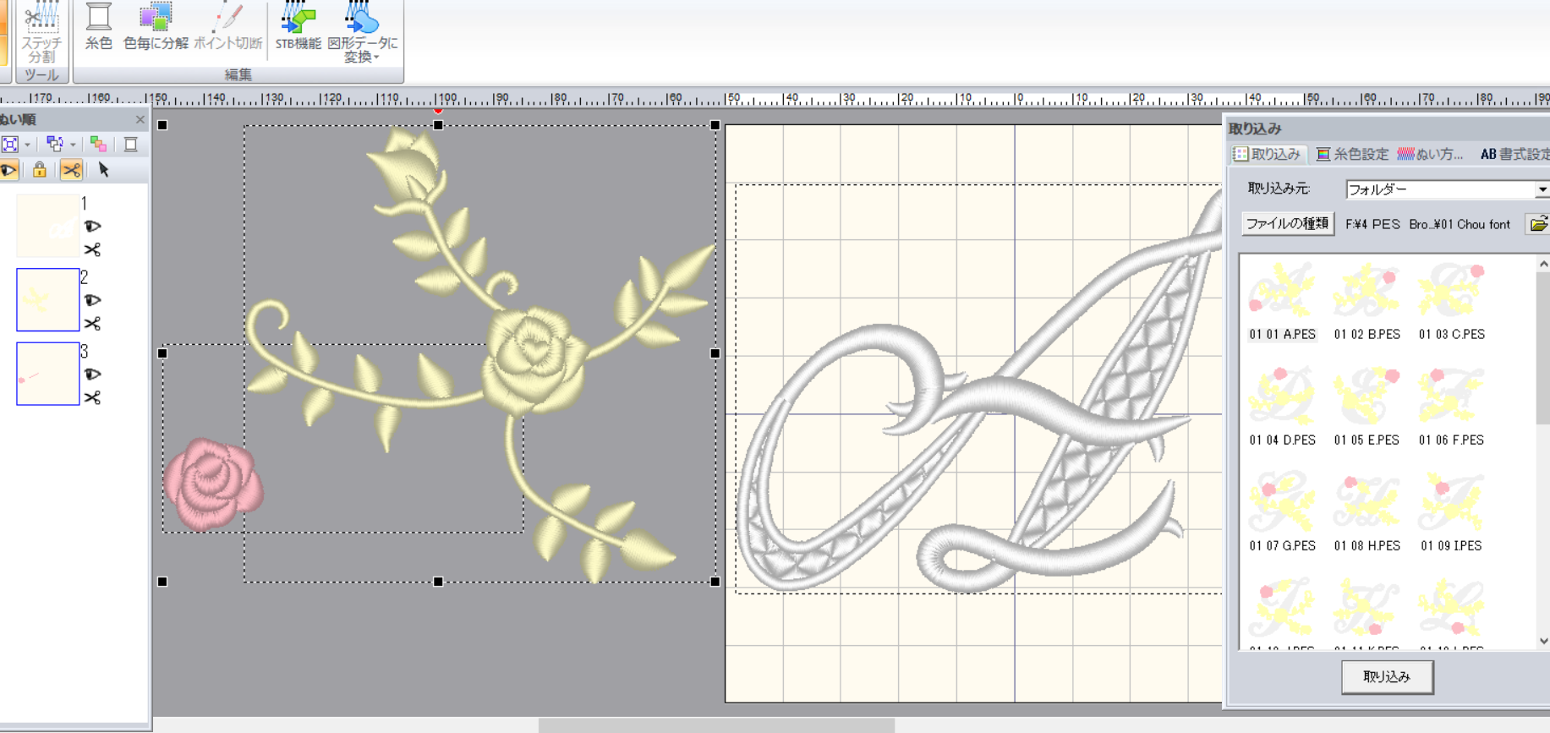Open 図形データに変換 convert dropdown

(362, 32)
